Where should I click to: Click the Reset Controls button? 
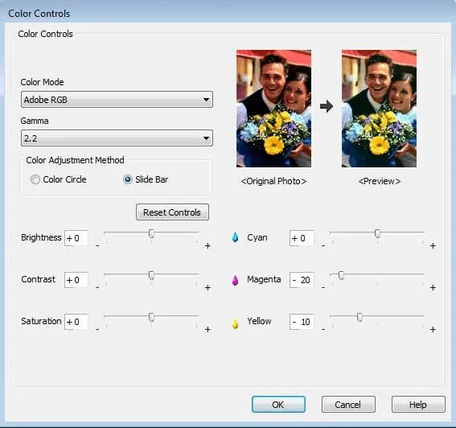[172, 212]
